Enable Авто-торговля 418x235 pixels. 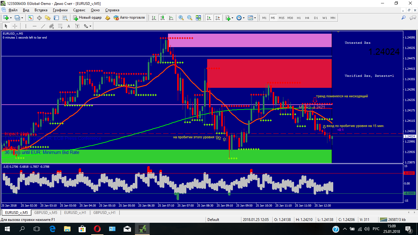tap(129, 18)
